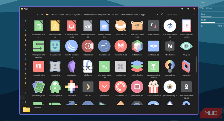Go to "This PC" in breadcrumb path
Screen dimensions: 224x121
(54, 15)
